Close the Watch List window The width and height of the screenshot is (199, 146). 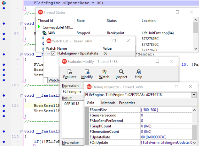128,41
